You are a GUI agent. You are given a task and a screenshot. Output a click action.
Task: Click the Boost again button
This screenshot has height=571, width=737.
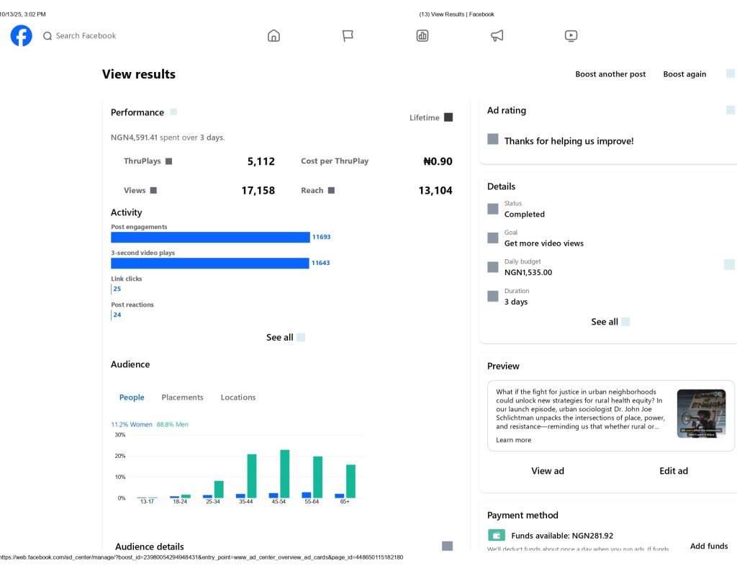pyautogui.click(x=684, y=74)
